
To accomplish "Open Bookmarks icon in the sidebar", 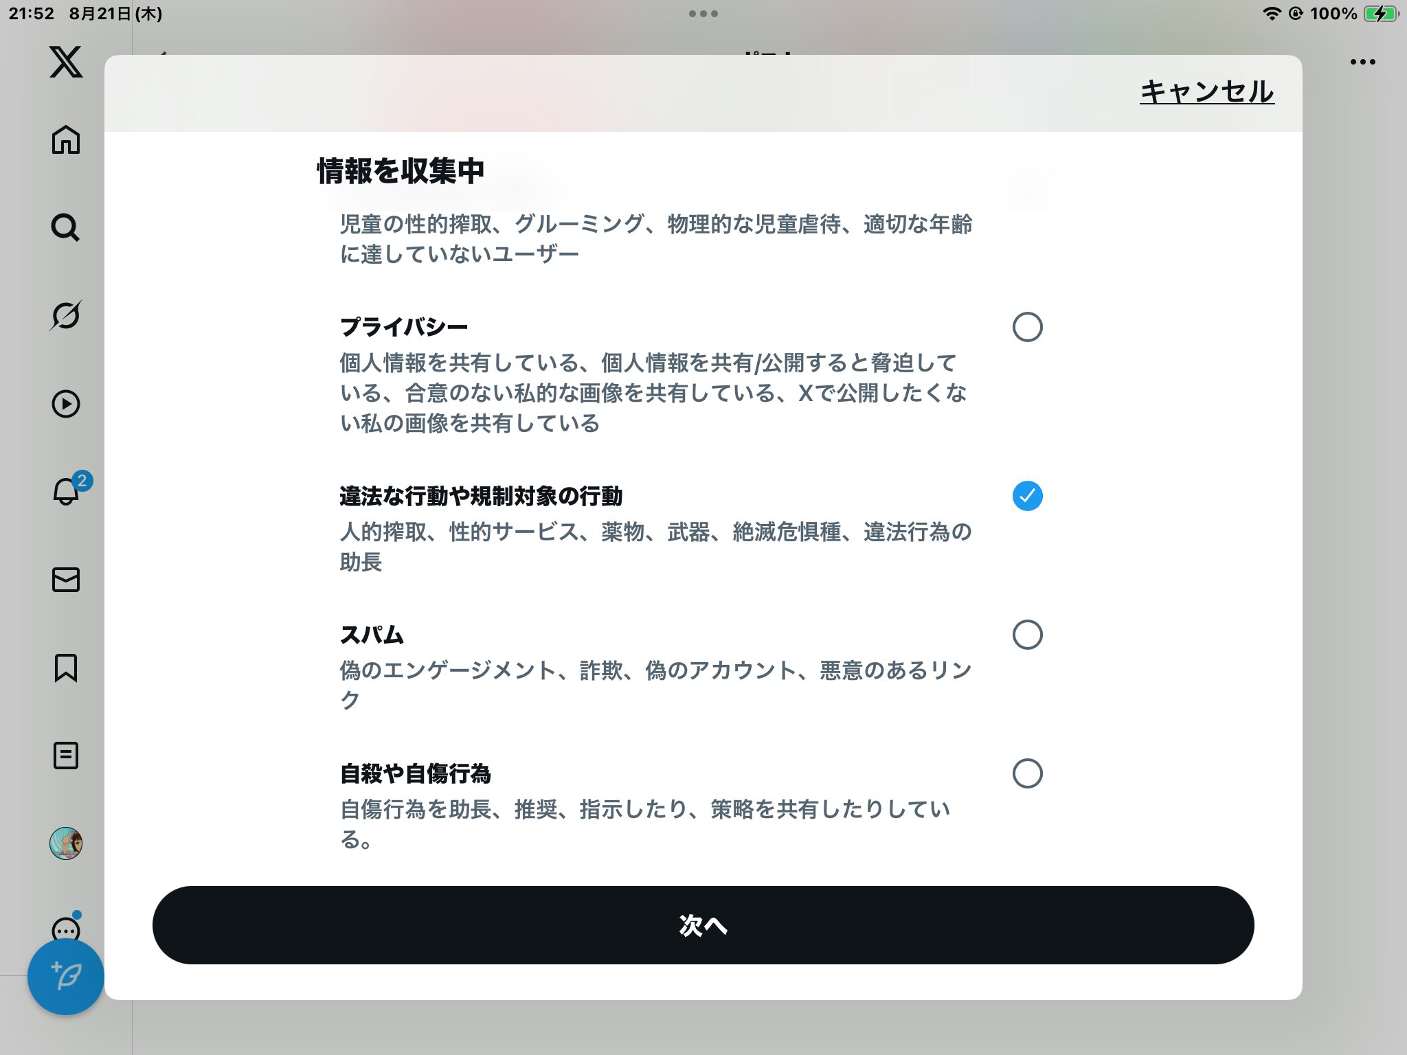I will 66,668.
